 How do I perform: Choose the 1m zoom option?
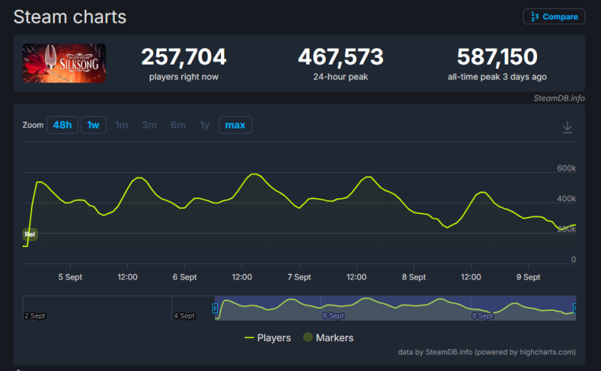point(121,125)
